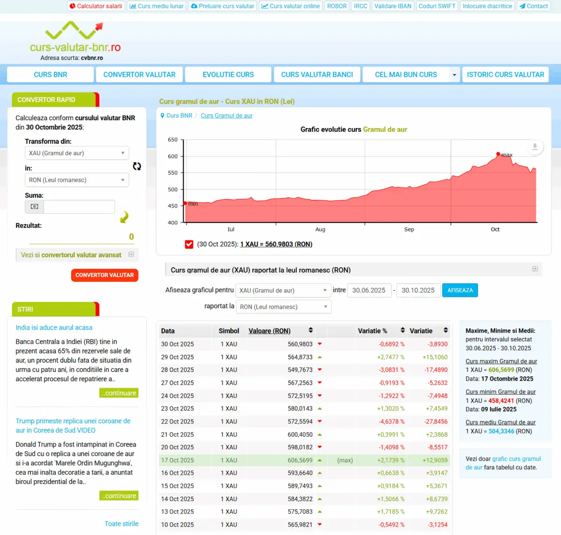Click green up arrow in 29 Oct 2025 row
This screenshot has height=535, width=561.
[320, 357]
